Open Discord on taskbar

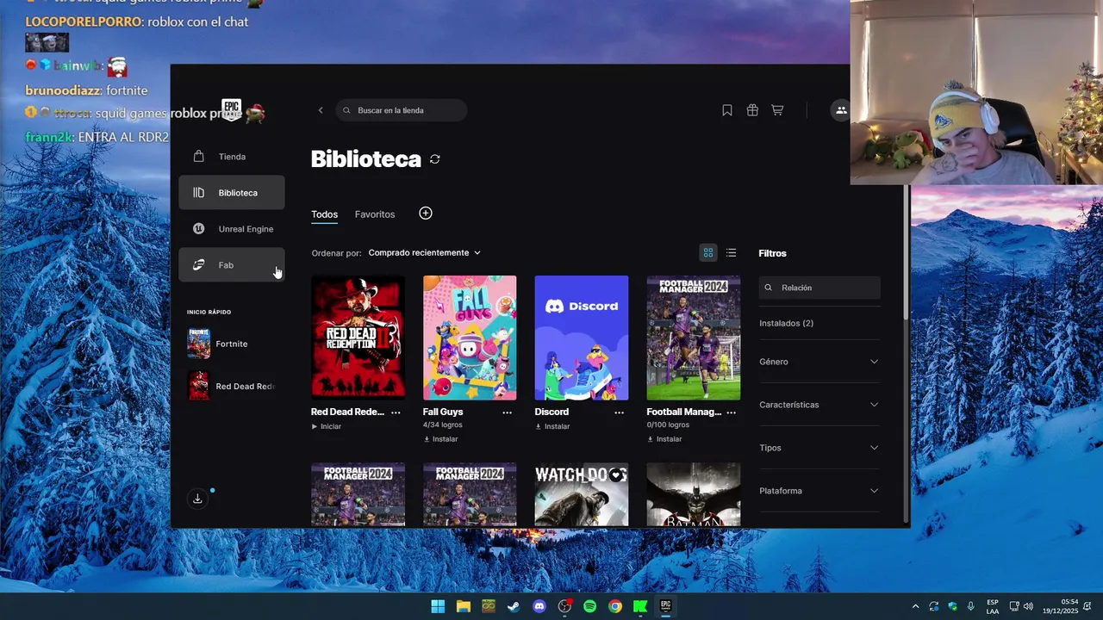(x=539, y=606)
